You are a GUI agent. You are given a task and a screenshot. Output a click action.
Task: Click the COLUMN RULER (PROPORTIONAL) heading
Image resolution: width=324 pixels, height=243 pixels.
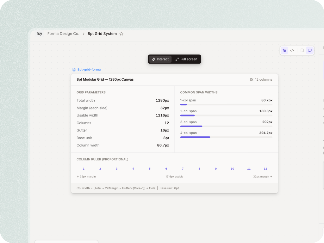click(x=103, y=159)
